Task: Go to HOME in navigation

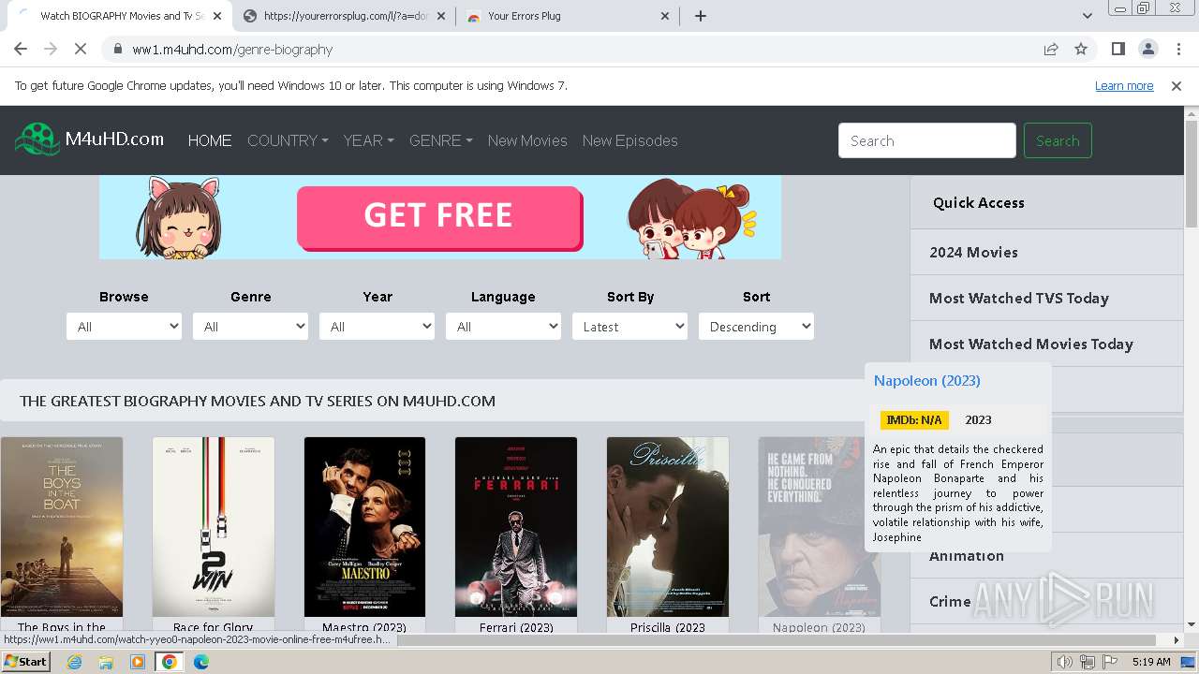Action: 210,140
